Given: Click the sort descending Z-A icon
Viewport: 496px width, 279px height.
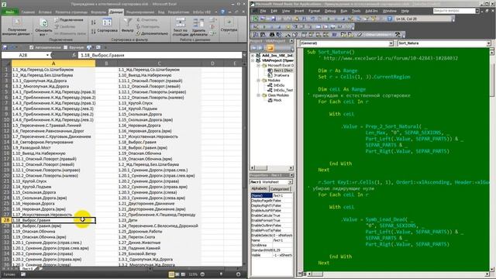Looking at the screenshot, I should 94,31.
